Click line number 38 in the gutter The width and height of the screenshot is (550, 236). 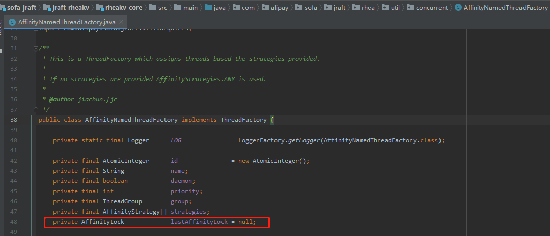point(28,120)
